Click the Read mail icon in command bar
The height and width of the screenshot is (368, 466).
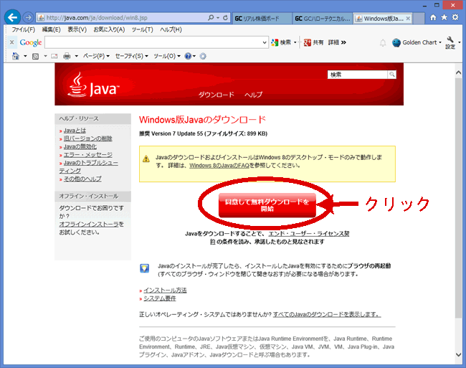pos(54,56)
